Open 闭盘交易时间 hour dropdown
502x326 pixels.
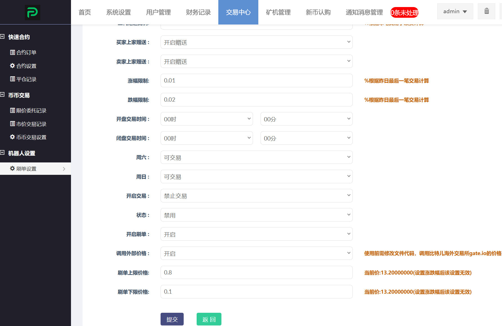tap(207, 138)
